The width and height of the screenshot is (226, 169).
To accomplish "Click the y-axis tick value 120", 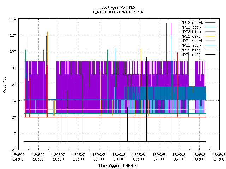I will click(13, 35).
